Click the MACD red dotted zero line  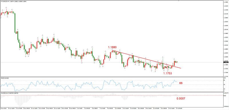click(x=112, y=95)
